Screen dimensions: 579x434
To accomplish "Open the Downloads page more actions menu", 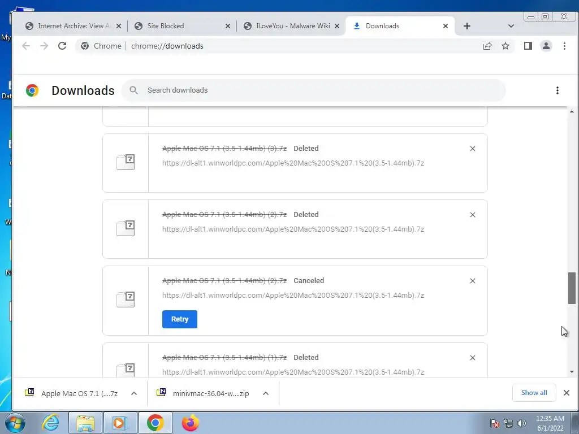I will coord(557,90).
